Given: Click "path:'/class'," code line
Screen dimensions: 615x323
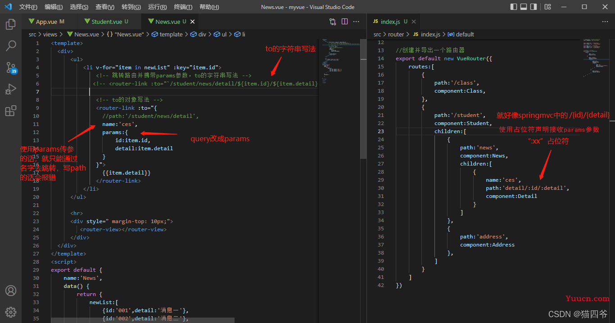Looking at the screenshot, I should [457, 83].
